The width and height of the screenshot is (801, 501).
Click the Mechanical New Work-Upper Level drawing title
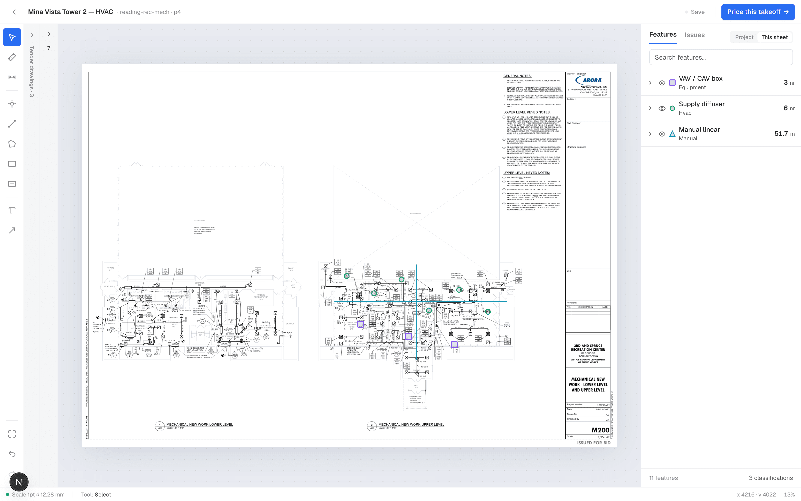point(411,424)
